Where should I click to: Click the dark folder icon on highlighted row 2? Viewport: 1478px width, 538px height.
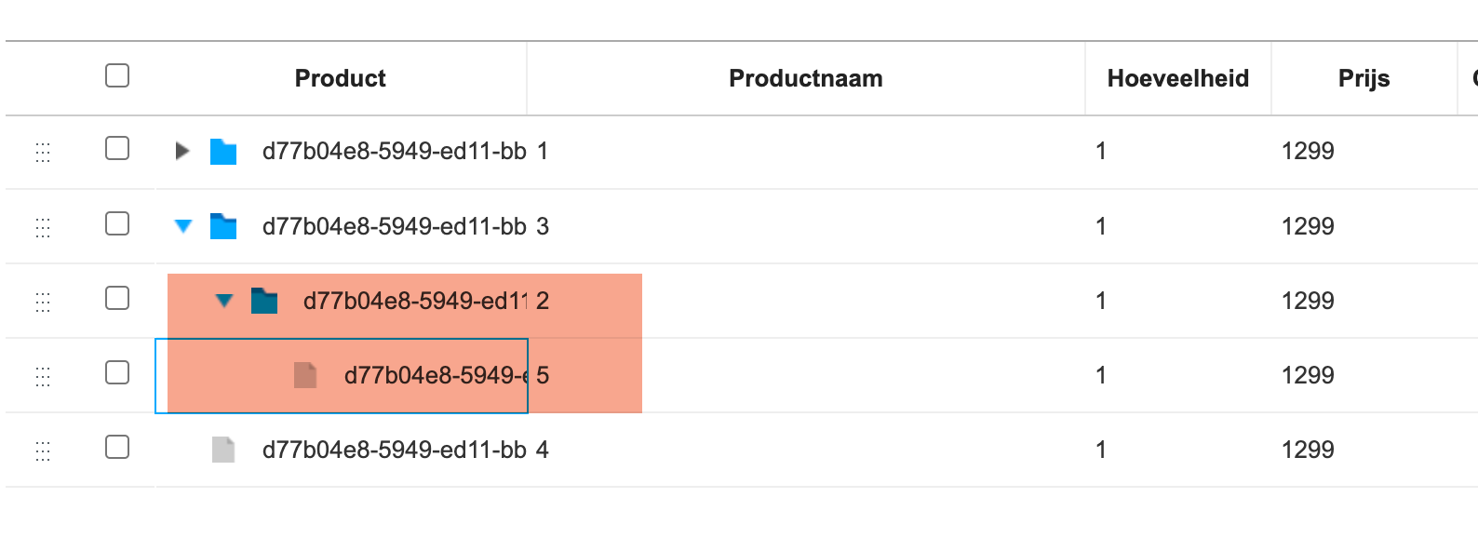[263, 300]
